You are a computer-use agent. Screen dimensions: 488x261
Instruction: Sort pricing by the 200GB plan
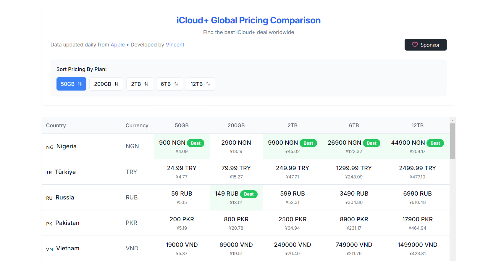(x=106, y=84)
